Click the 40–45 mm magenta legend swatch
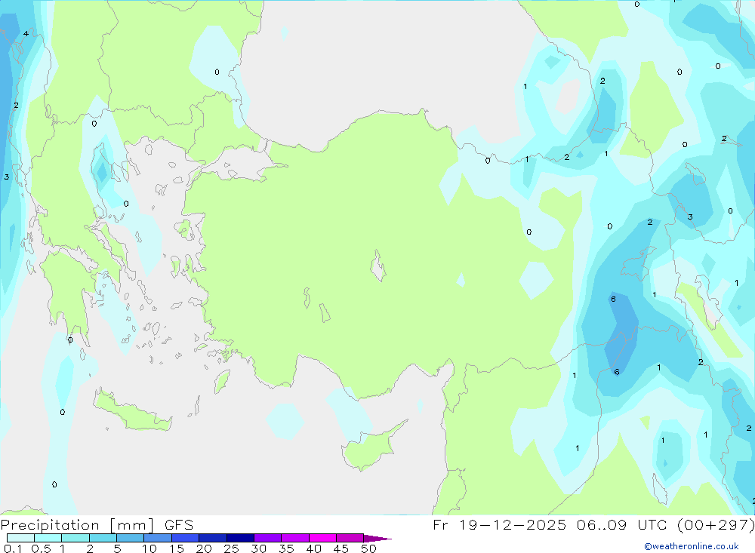The image size is (755, 553). click(322, 538)
